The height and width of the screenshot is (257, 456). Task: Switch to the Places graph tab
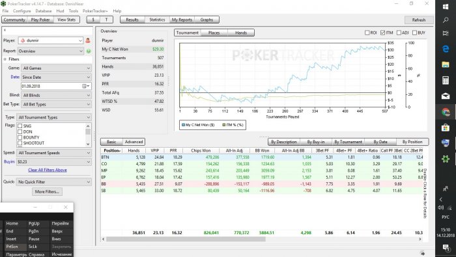pos(214,33)
